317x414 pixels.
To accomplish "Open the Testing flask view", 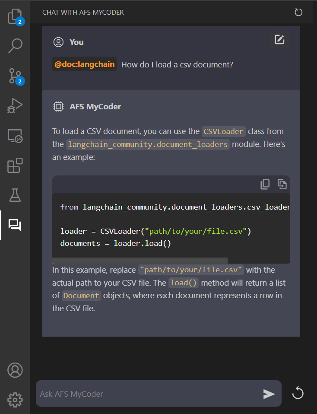I will [x=15, y=195].
